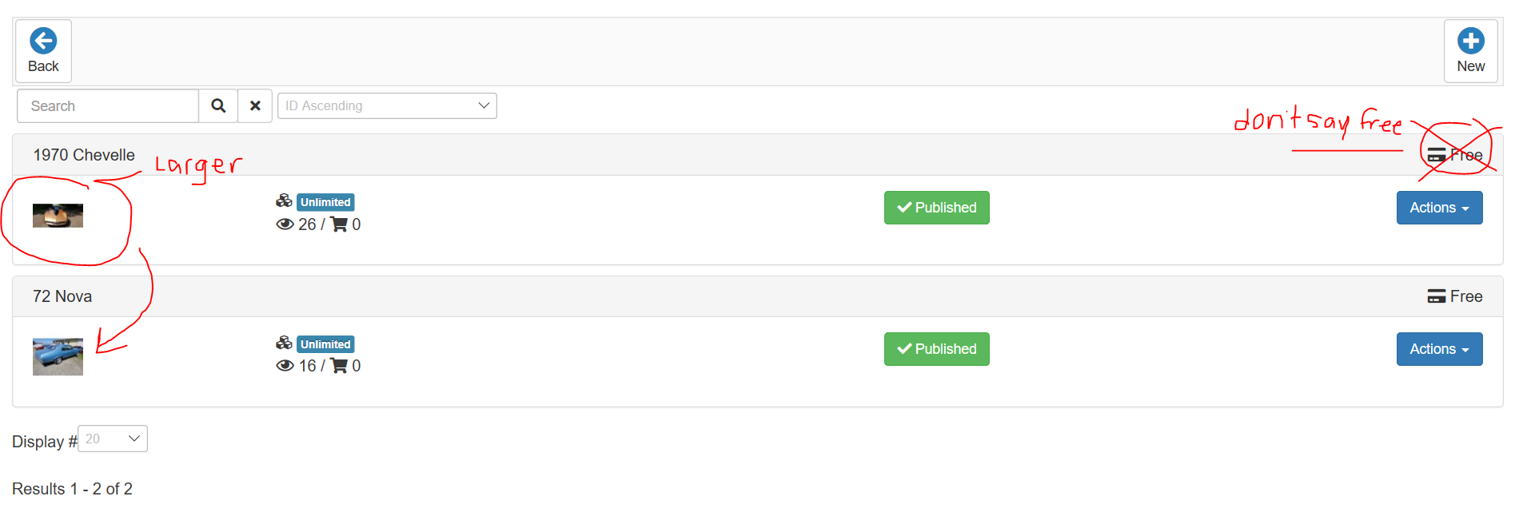Click the 1970 Chevelle car thumbnail
This screenshot has height=532, width=1519.
point(58,216)
